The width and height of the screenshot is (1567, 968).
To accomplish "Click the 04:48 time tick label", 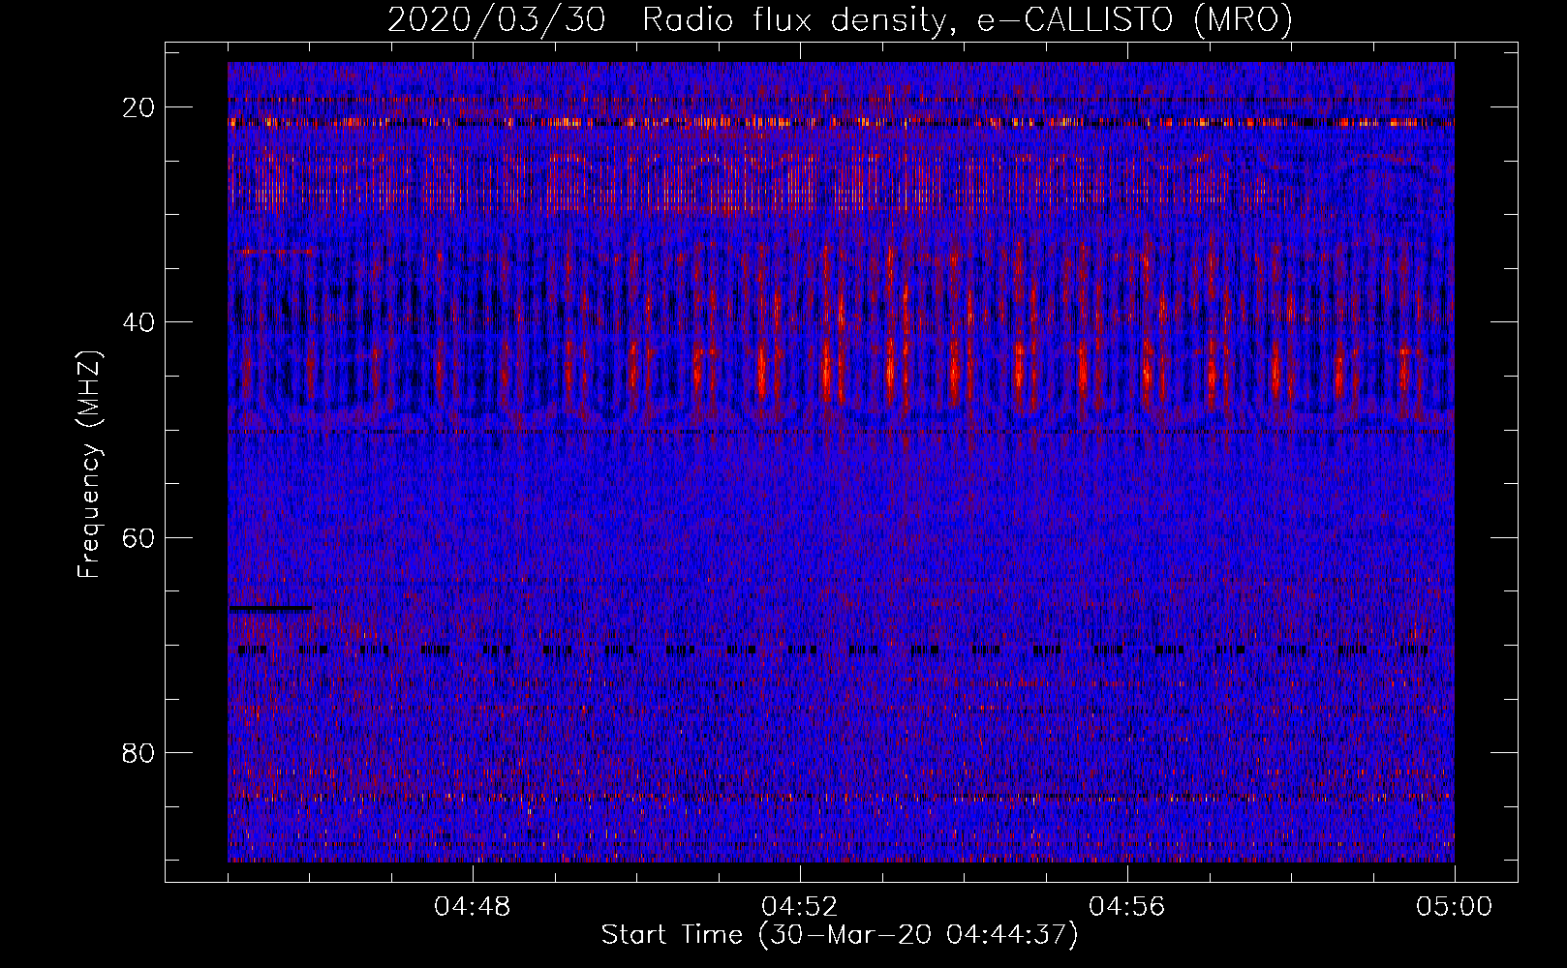I will [473, 907].
